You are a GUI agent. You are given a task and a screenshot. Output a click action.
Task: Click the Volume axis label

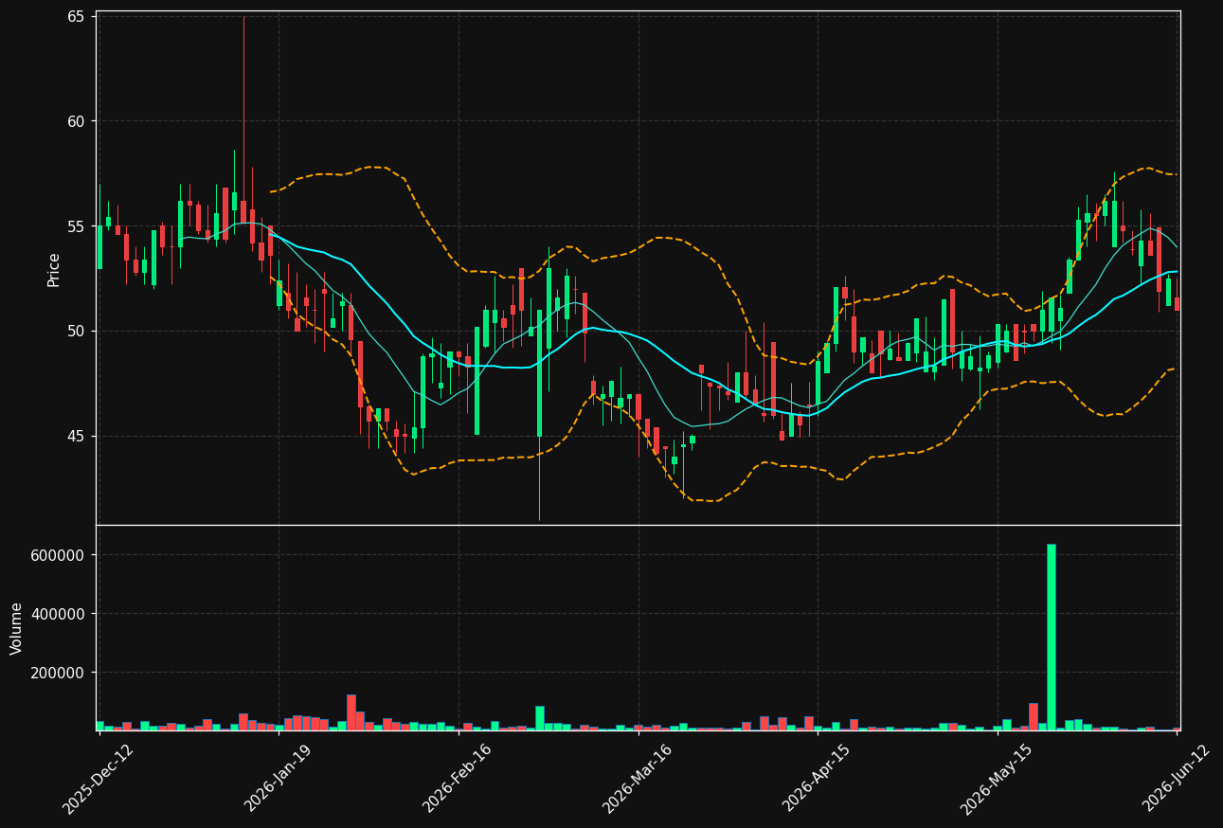point(16,628)
